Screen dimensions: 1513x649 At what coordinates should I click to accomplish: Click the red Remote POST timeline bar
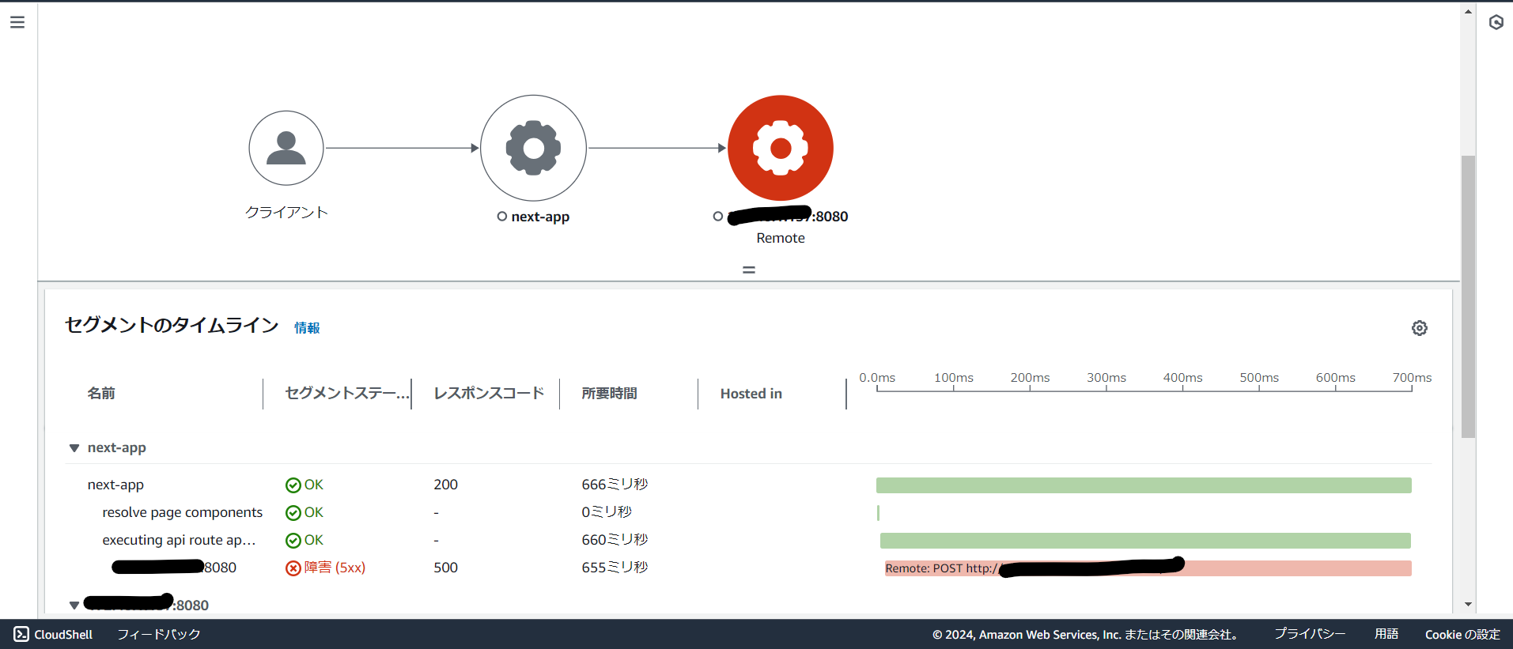click(1148, 568)
